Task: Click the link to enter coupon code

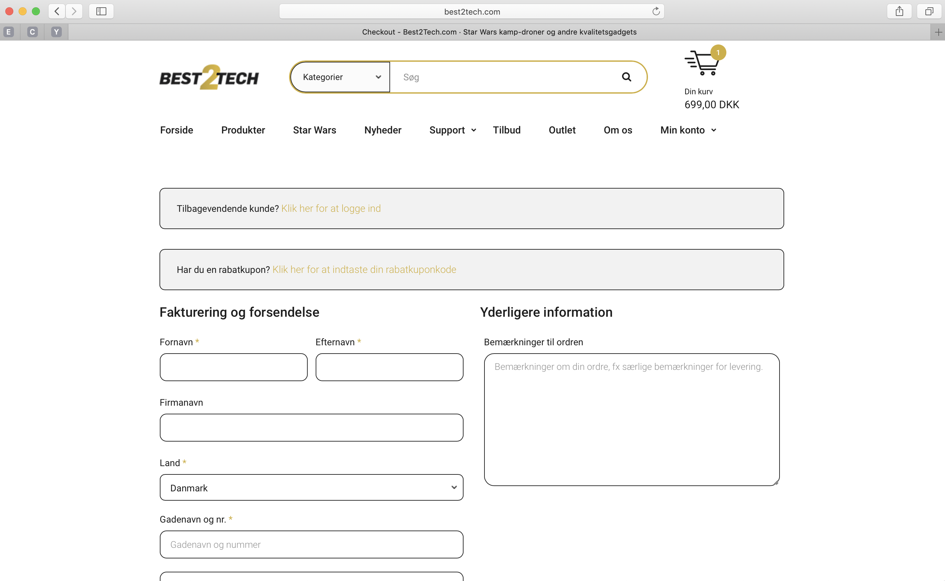Action: point(364,270)
